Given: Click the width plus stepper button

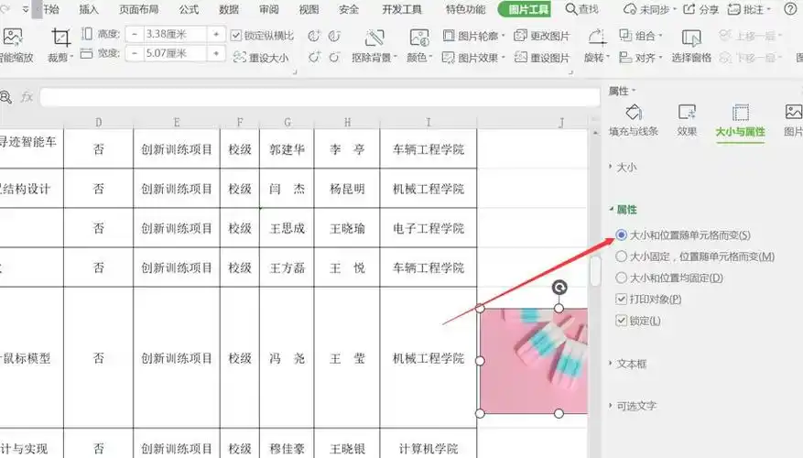Looking at the screenshot, I should pos(216,53).
